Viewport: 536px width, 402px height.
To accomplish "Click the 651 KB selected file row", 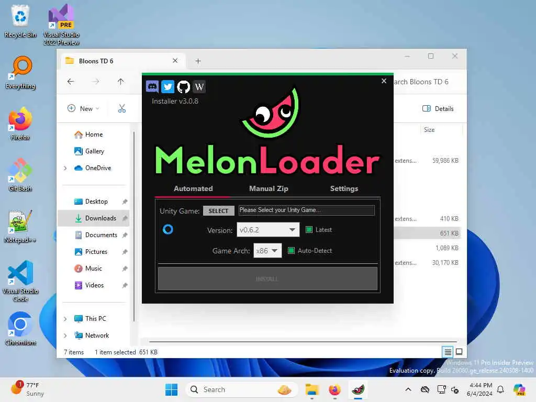I will coord(427,233).
